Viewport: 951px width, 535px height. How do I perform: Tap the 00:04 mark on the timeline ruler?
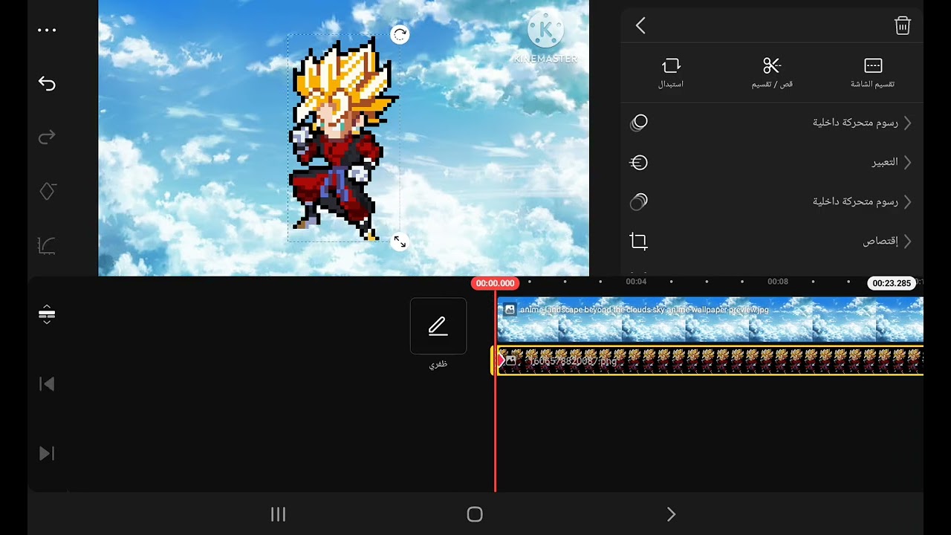click(636, 282)
